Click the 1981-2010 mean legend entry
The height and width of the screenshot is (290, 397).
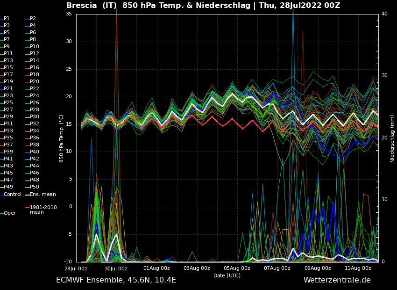(x=41, y=210)
